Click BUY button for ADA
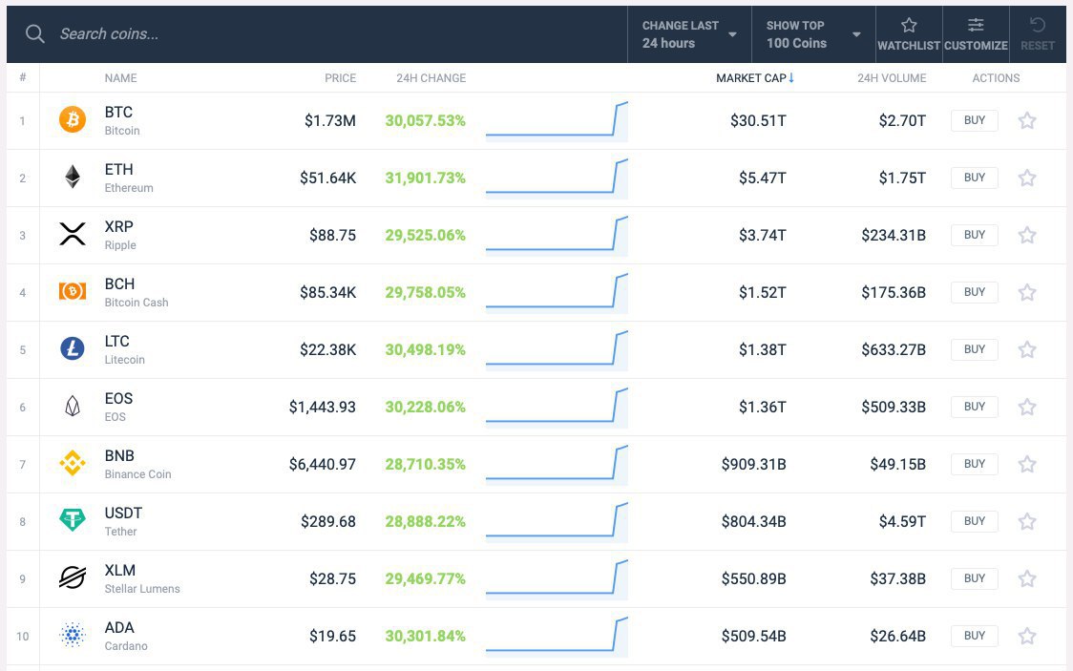This screenshot has height=671, width=1073. pyautogui.click(x=975, y=636)
